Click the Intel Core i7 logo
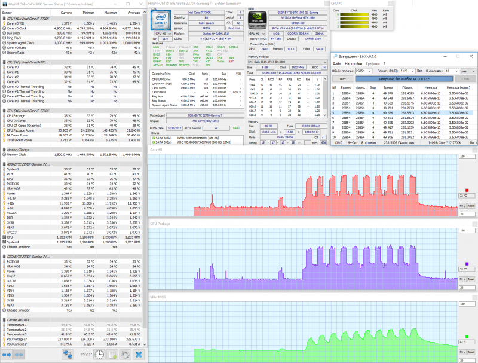 pos(161,20)
